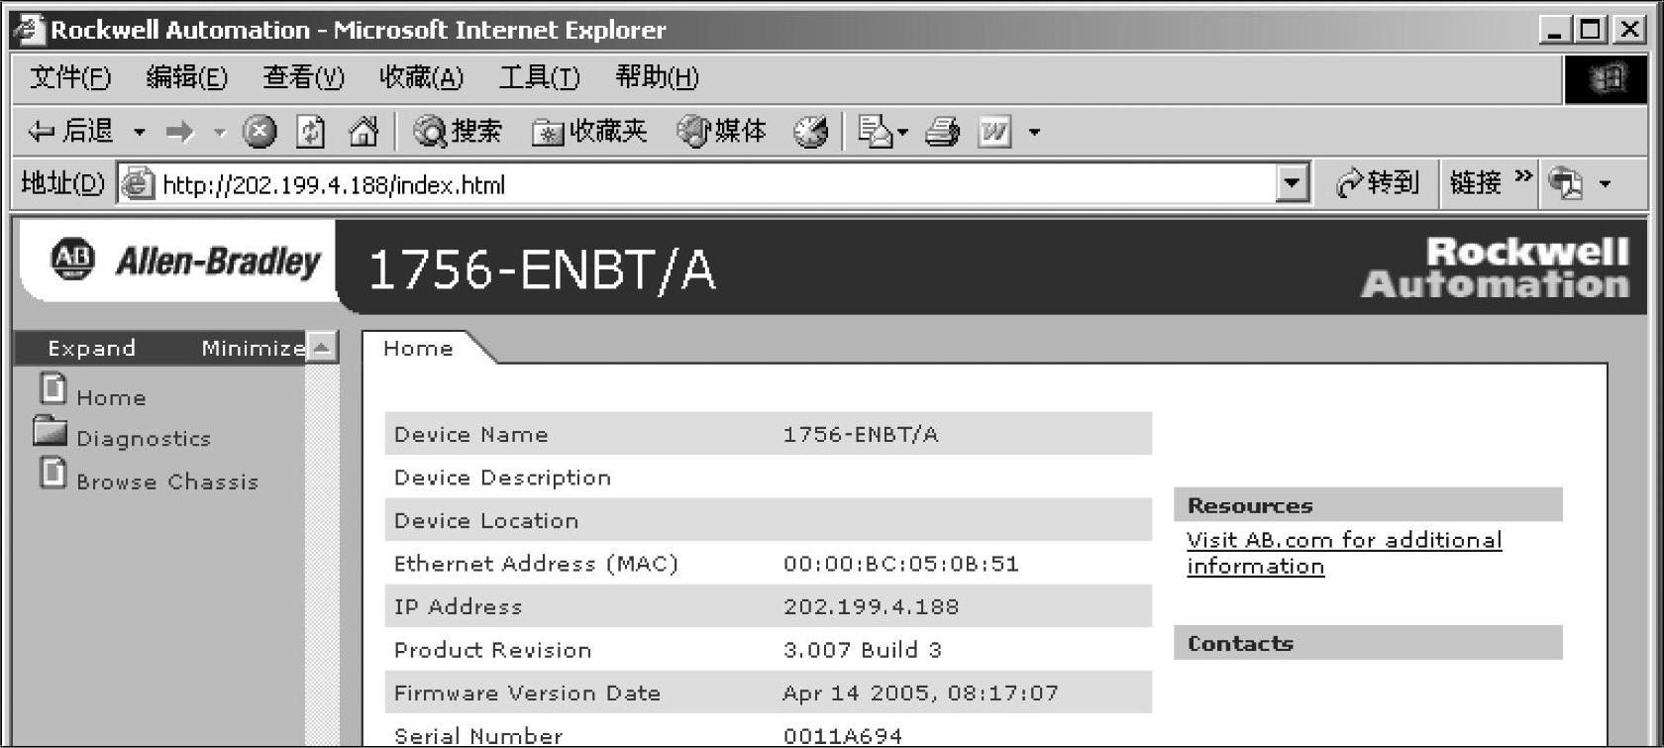Click the Minimize link in the sidebar
The image size is (1664, 748).
(254, 348)
